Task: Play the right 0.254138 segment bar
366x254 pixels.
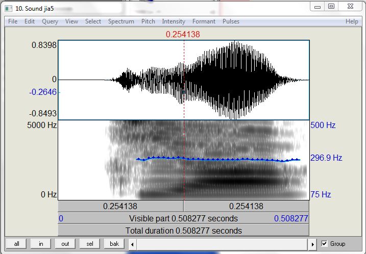Action: coord(246,206)
